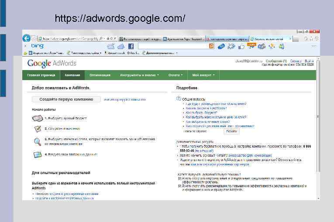Click the browser Back arrow button
Viewport: 334px width, 222px height.
point(26,38)
